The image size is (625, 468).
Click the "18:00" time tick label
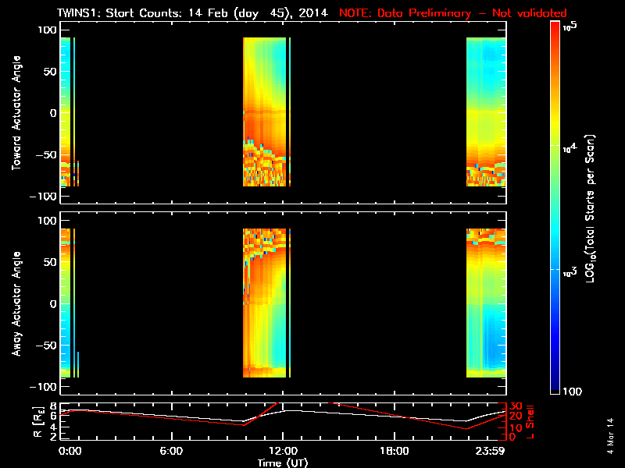pos(395,451)
